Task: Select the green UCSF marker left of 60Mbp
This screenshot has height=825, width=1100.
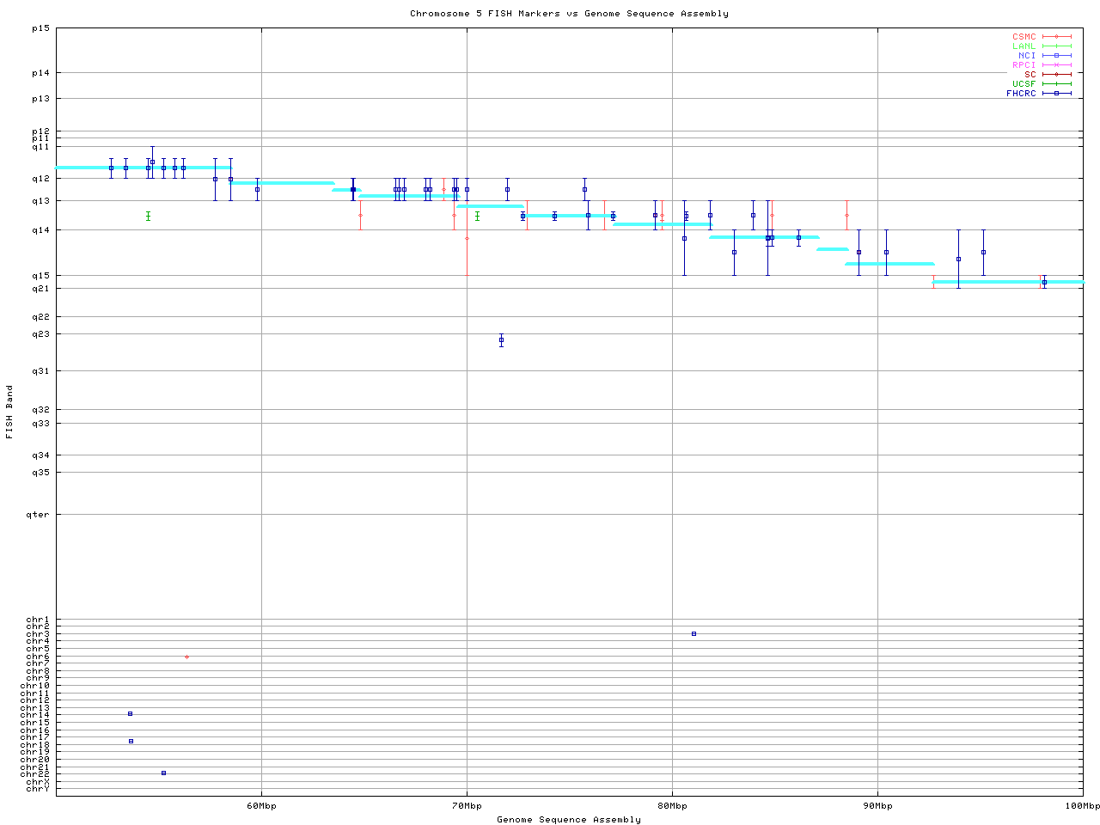Action: [148, 216]
